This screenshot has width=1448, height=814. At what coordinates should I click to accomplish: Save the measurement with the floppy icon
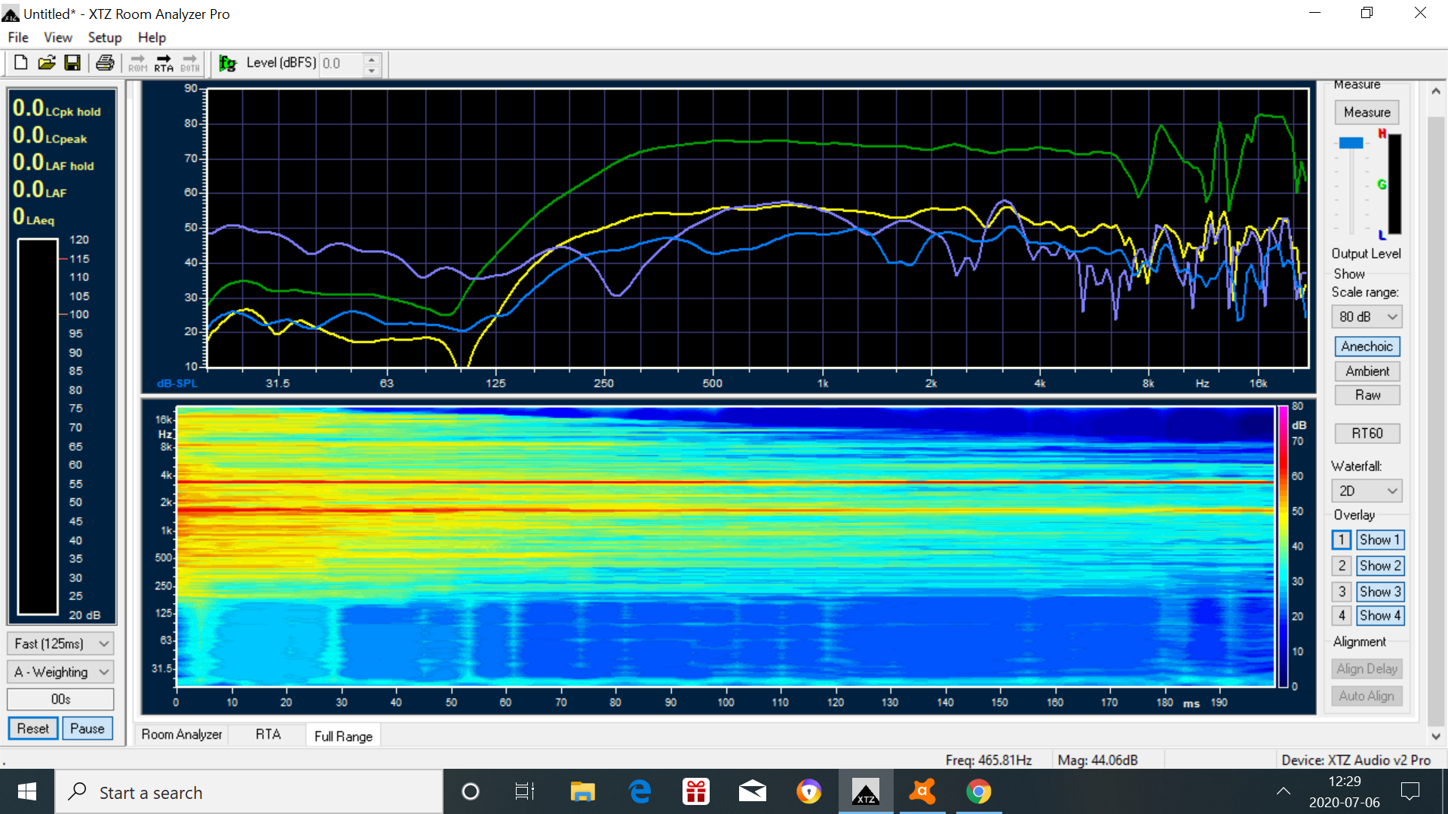click(72, 63)
